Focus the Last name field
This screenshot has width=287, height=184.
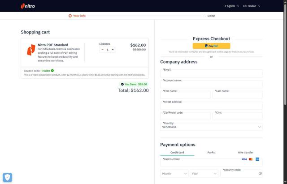pos(237,94)
